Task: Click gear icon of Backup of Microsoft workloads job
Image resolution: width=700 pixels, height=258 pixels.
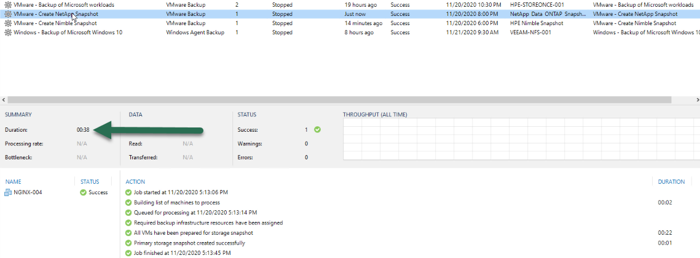Action: point(7,5)
